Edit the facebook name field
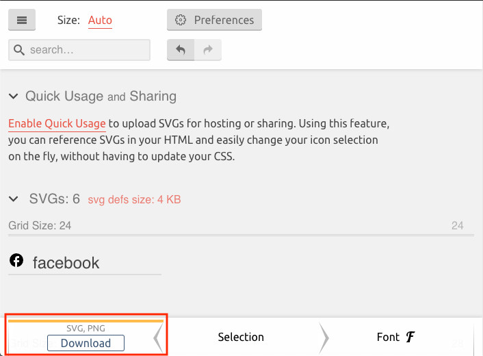This screenshot has width=483, height=356. pyautogui.click(x=96, y=263)
